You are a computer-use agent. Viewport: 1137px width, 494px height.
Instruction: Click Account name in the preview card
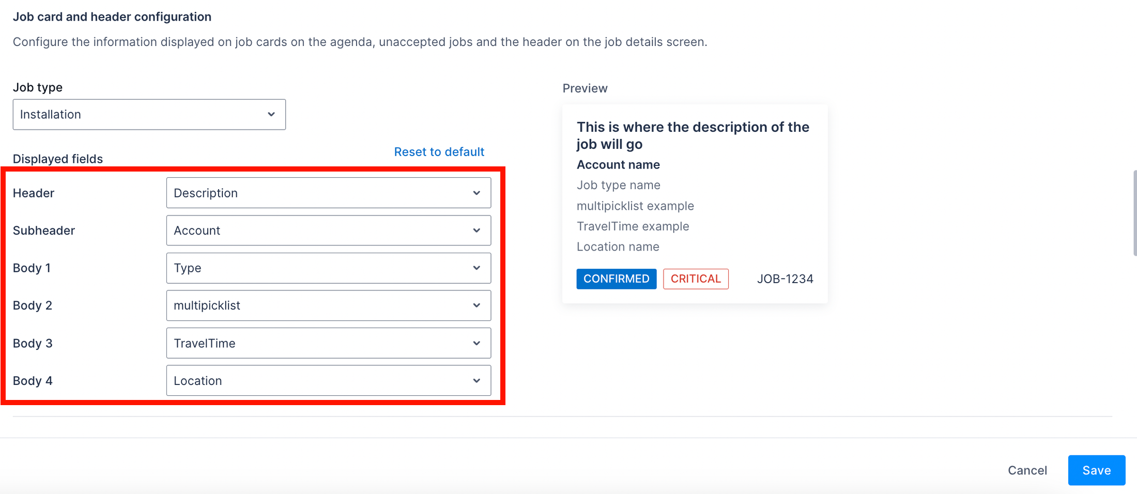(618, 164)
